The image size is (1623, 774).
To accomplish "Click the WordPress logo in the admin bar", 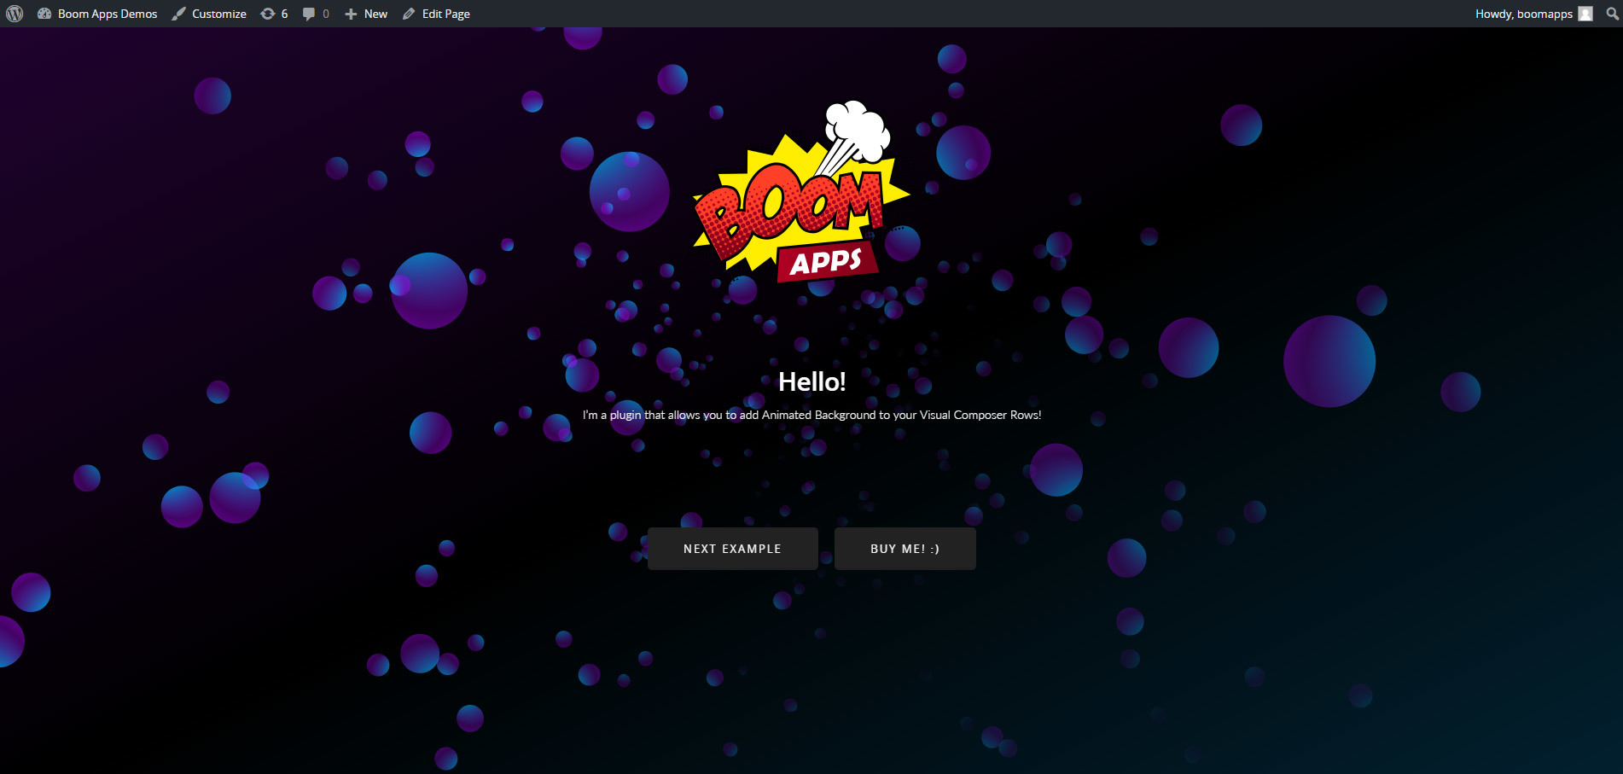I will (14, 13).
